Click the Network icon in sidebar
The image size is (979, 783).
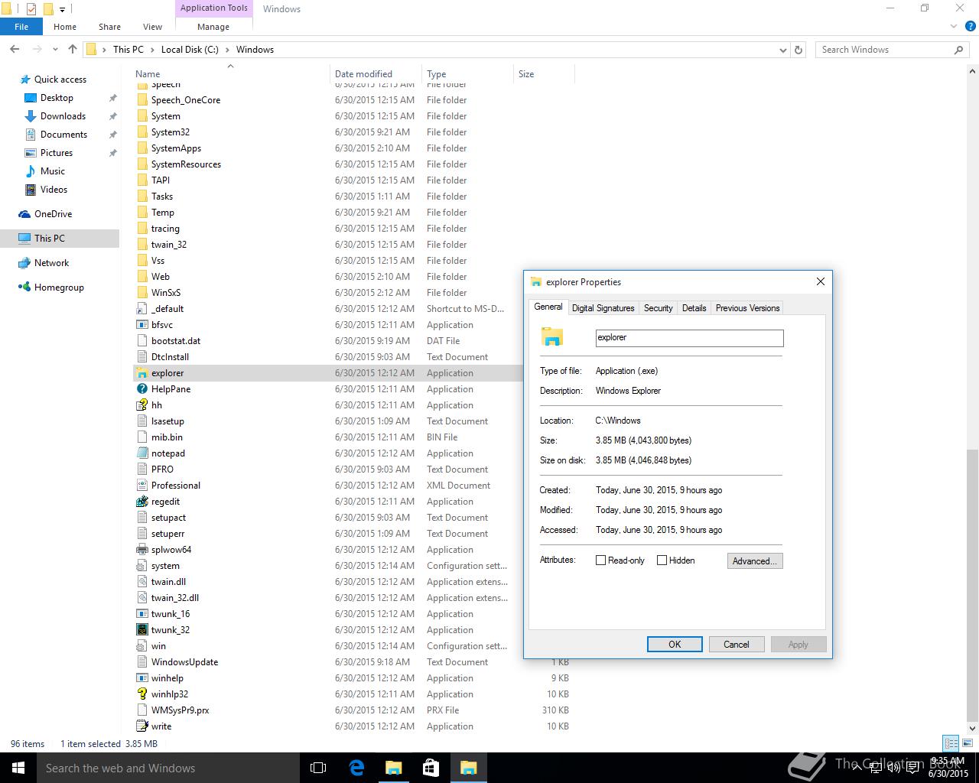[x=24, y=263]
